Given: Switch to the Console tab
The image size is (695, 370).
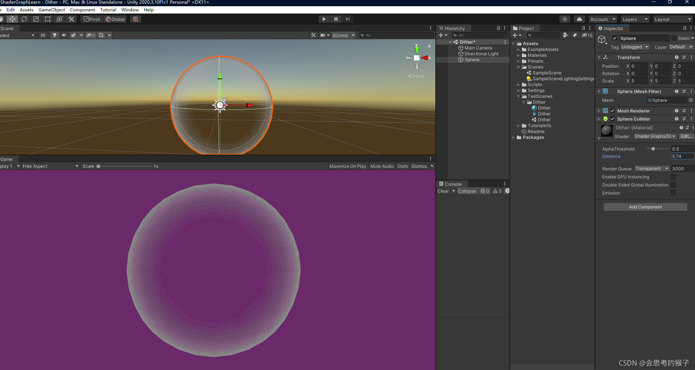Looking at the screenshot, I should [x=453, y=184].
